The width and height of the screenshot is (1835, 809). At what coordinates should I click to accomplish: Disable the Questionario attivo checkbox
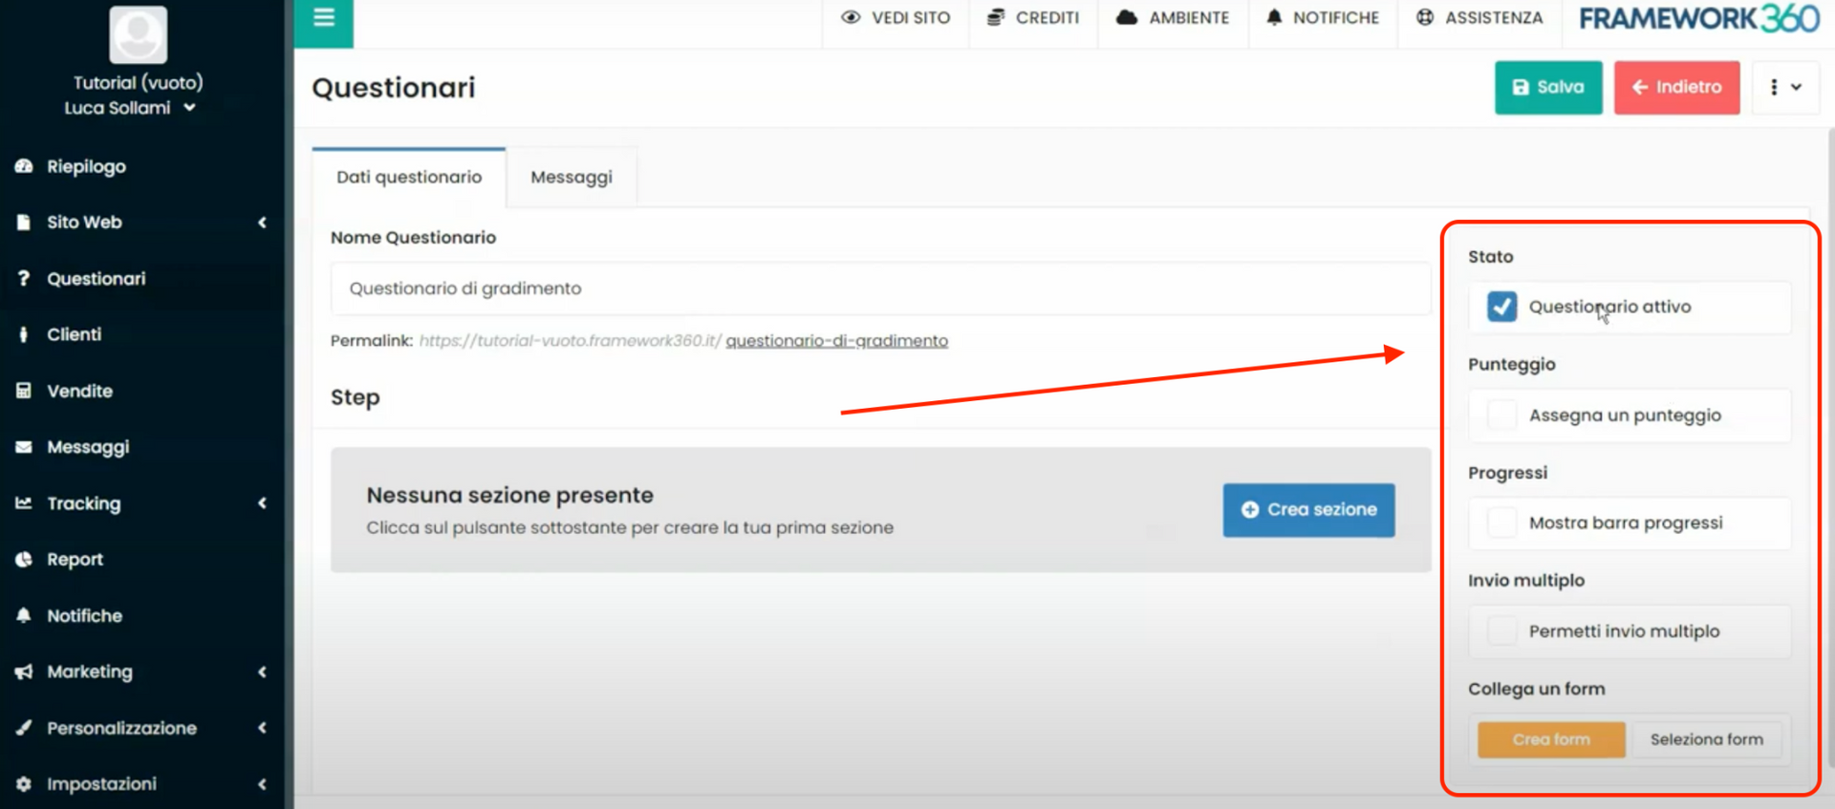[x=1501, y=307]
